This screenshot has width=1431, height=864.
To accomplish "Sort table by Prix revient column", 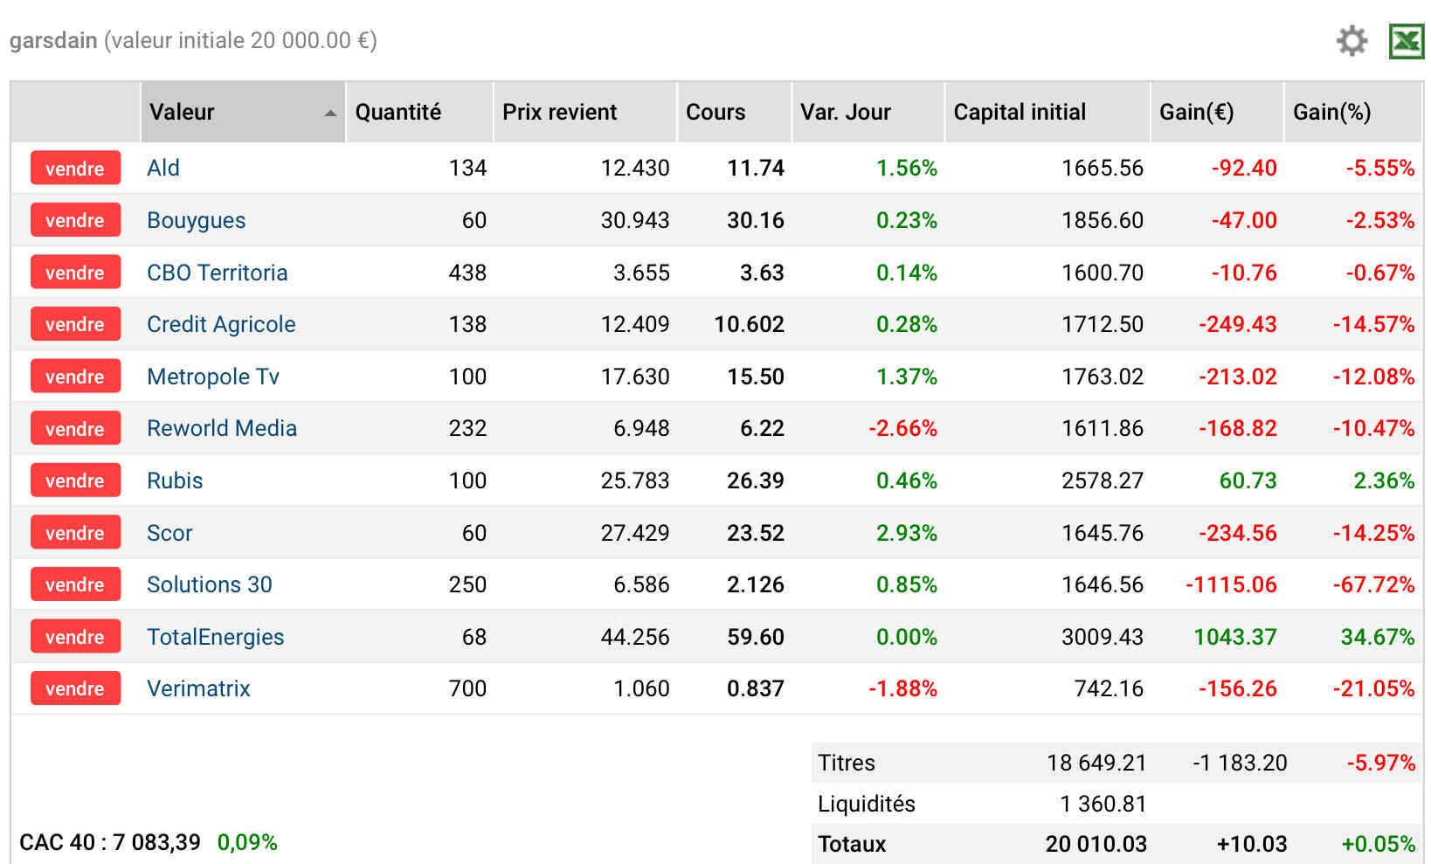I will pyautogui.click(x=585, y=112).
